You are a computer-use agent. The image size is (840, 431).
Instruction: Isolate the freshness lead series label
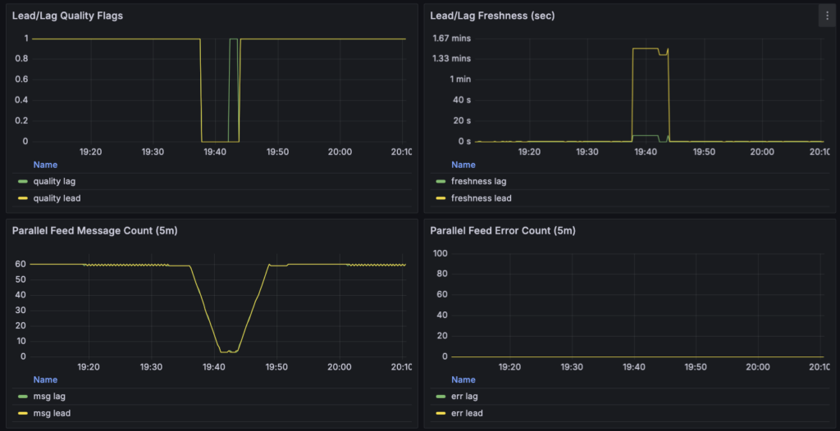pos(481,198)
